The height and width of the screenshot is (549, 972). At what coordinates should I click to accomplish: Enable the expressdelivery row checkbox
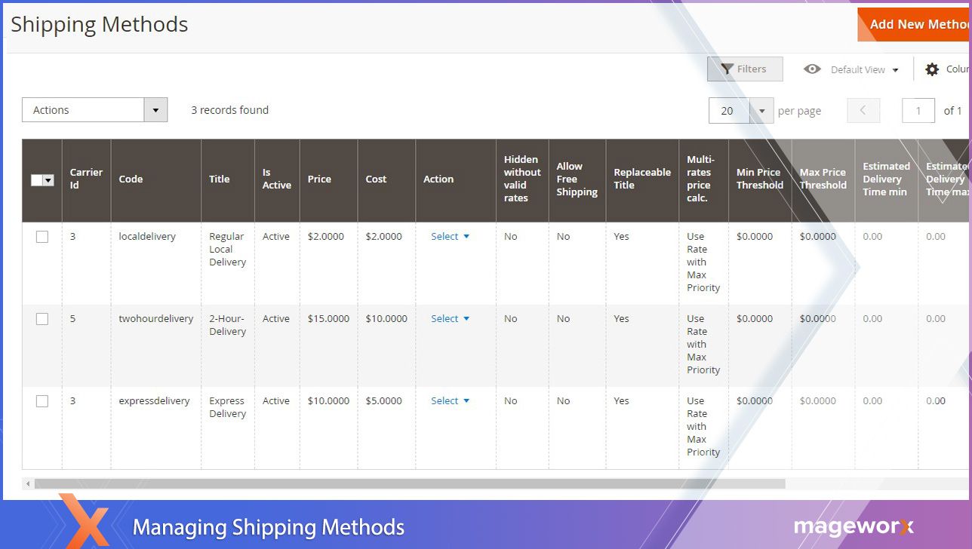(42, 400)
